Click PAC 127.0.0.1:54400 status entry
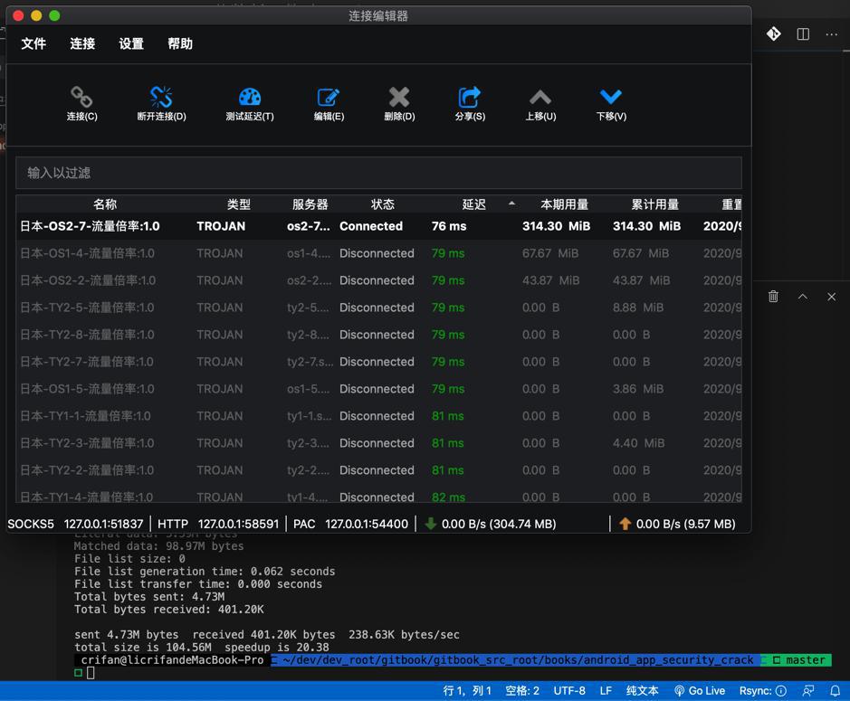850x701 pixels. tap(350, 524)
